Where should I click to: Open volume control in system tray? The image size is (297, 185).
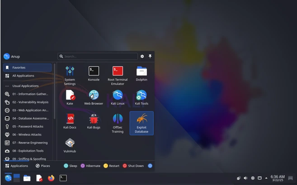(x=245, y=178)
